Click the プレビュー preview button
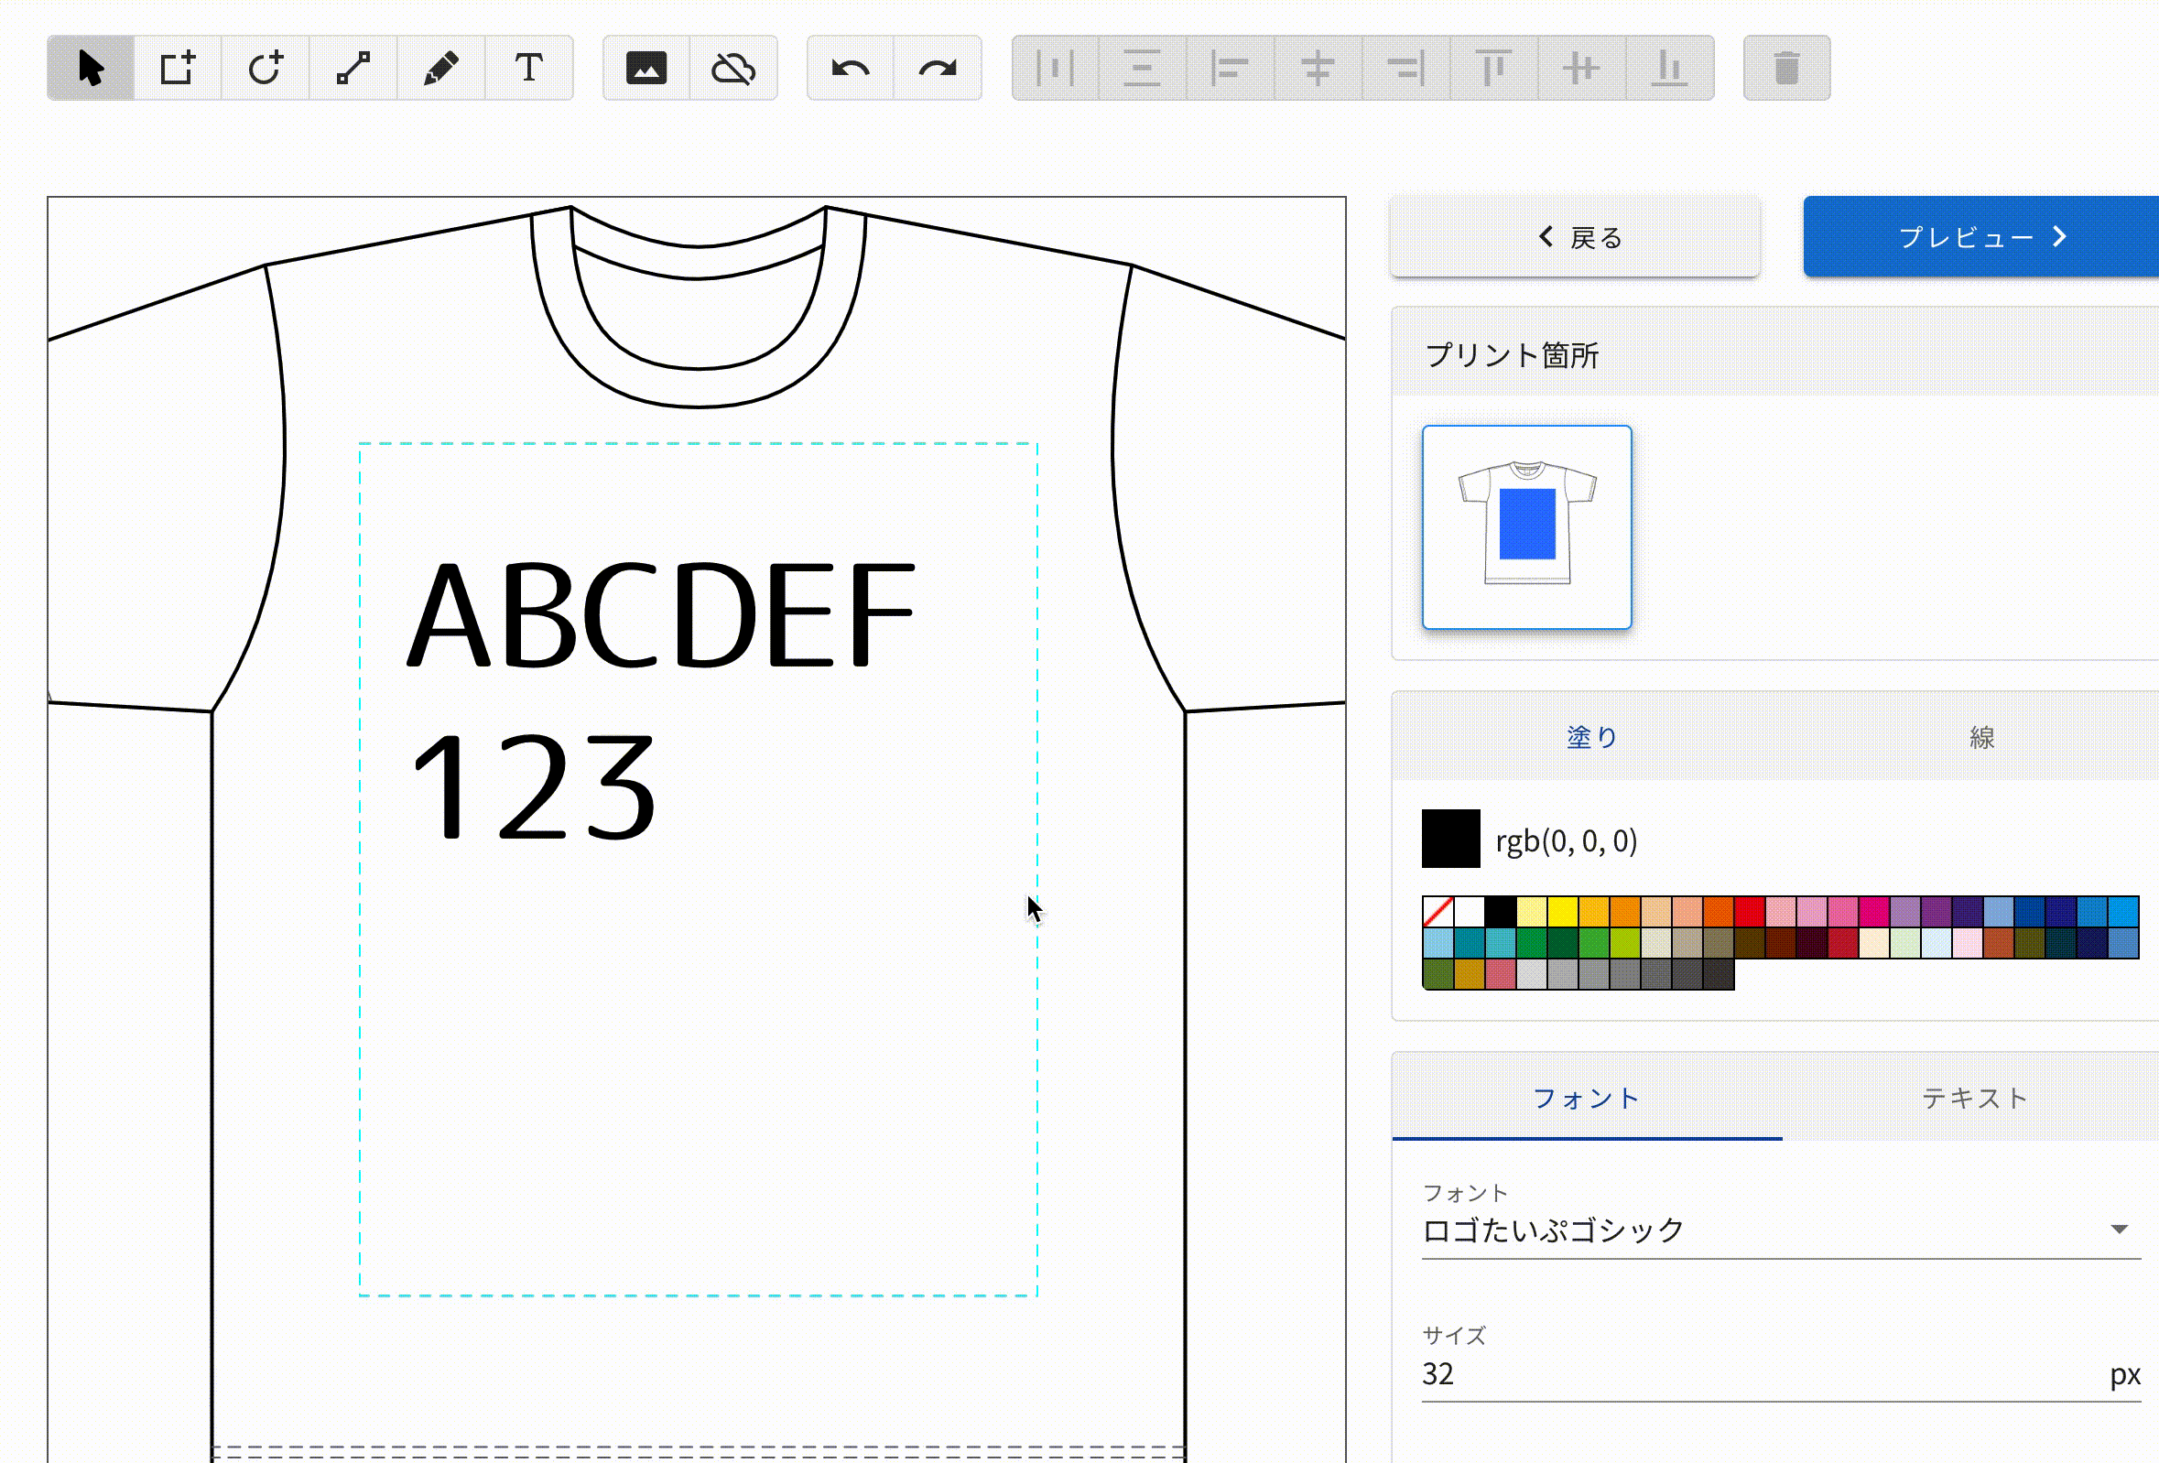This screenshot has width=2159, height=1463. pyautogui.click(x=1980, y=237)
